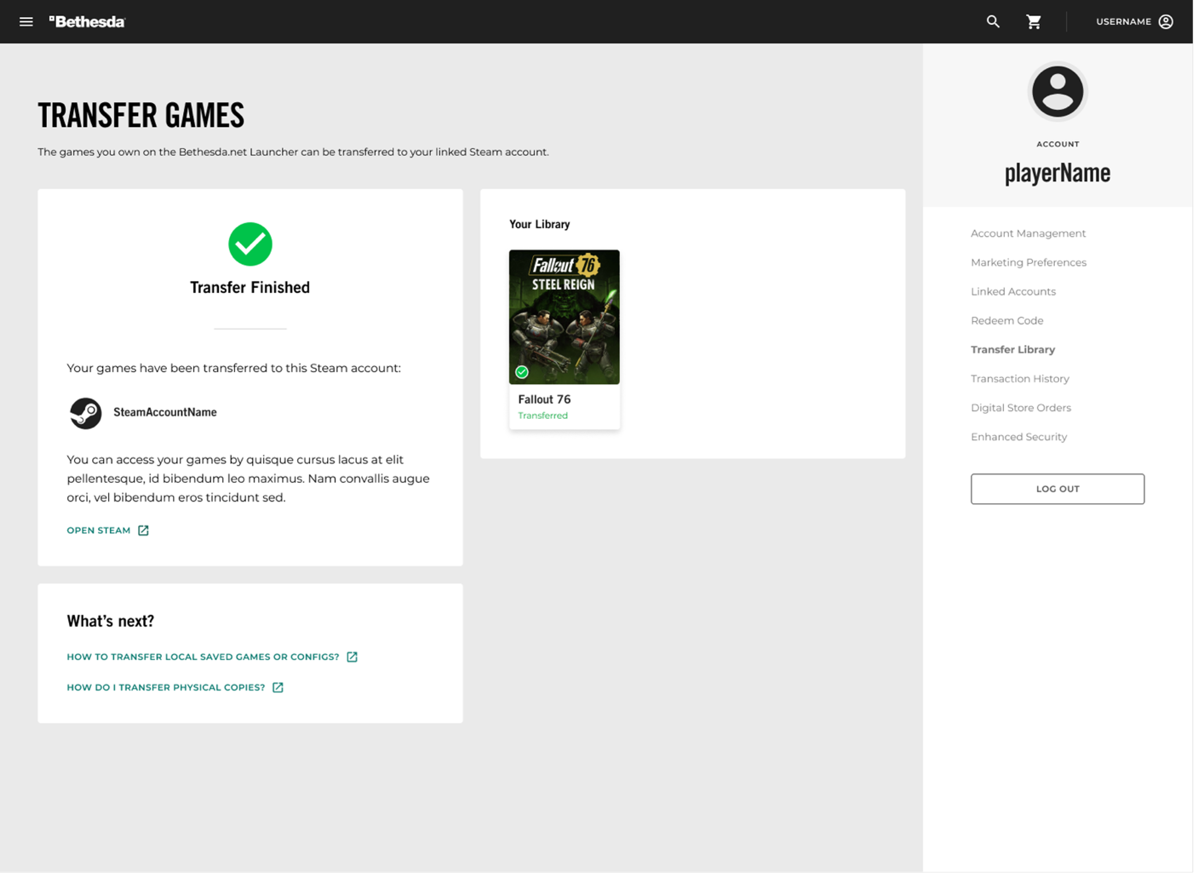Click the external link icon beside Open Steam

pyautogui.click(x=143, y=531)
